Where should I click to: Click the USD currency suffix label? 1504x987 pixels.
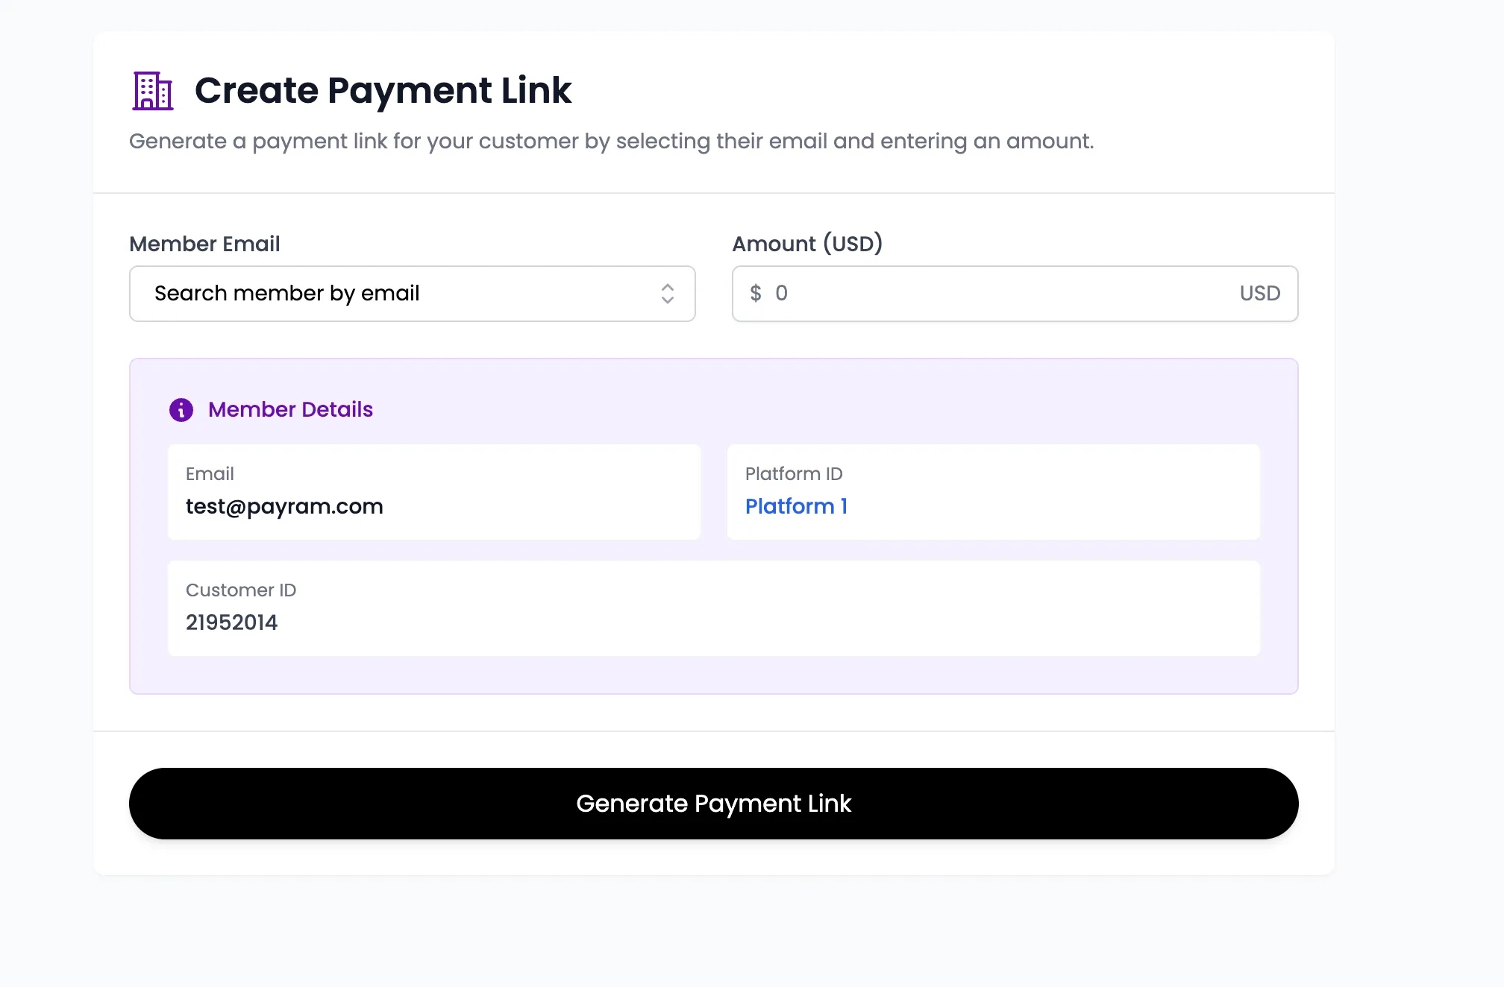coord(1259,294)
